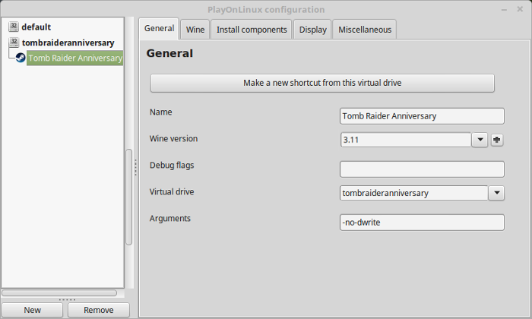Click the Steam icon beside Tomb Raider Anniversary
The height and width of the screenshot is (319, 532).
(x=21, y=58)
